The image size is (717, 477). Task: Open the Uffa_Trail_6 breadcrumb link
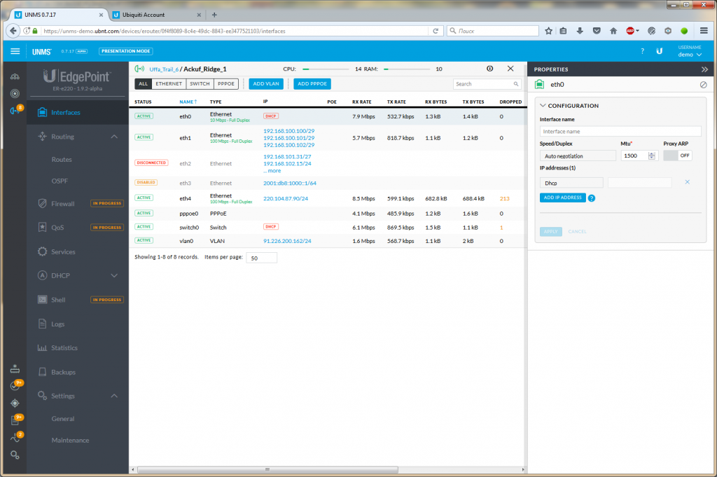tap(163, 69)
